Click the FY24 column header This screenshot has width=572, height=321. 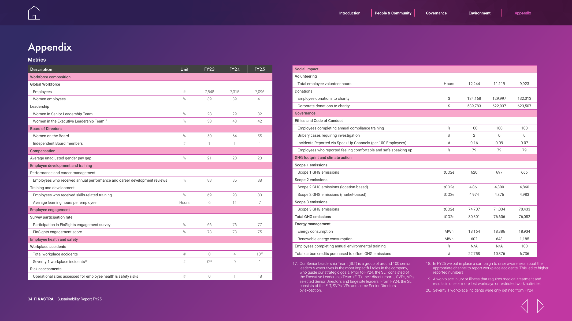coord(235,69)
